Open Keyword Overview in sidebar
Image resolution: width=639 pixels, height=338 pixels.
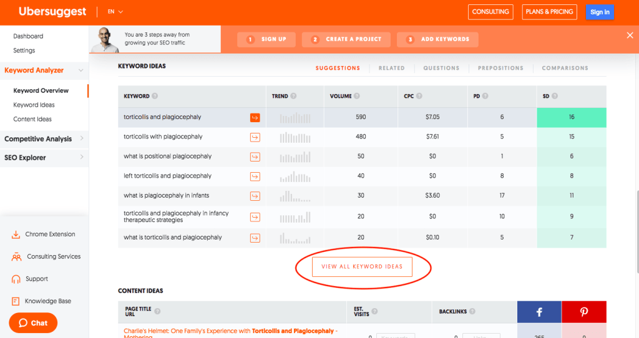pos(41,90)
